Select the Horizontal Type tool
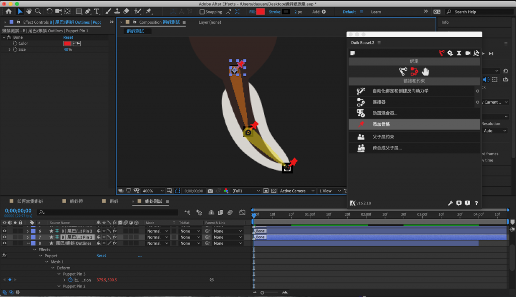This screenshot has height=297, width=516. click(x=97, y=12)
